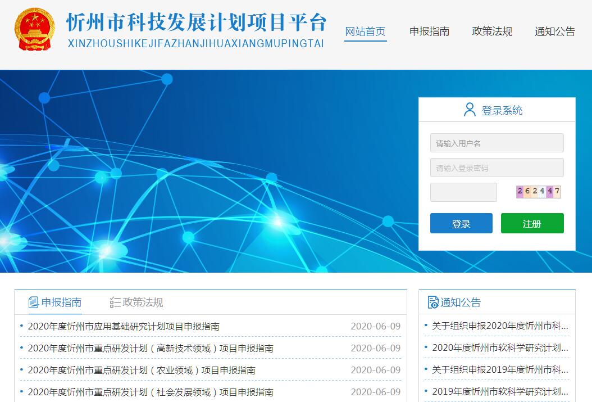Viewport: 592px width, 402px height.
Task: Click the notice icon beside 通知公告 heading
Action: pyautogui.click(x=432, y=302)
